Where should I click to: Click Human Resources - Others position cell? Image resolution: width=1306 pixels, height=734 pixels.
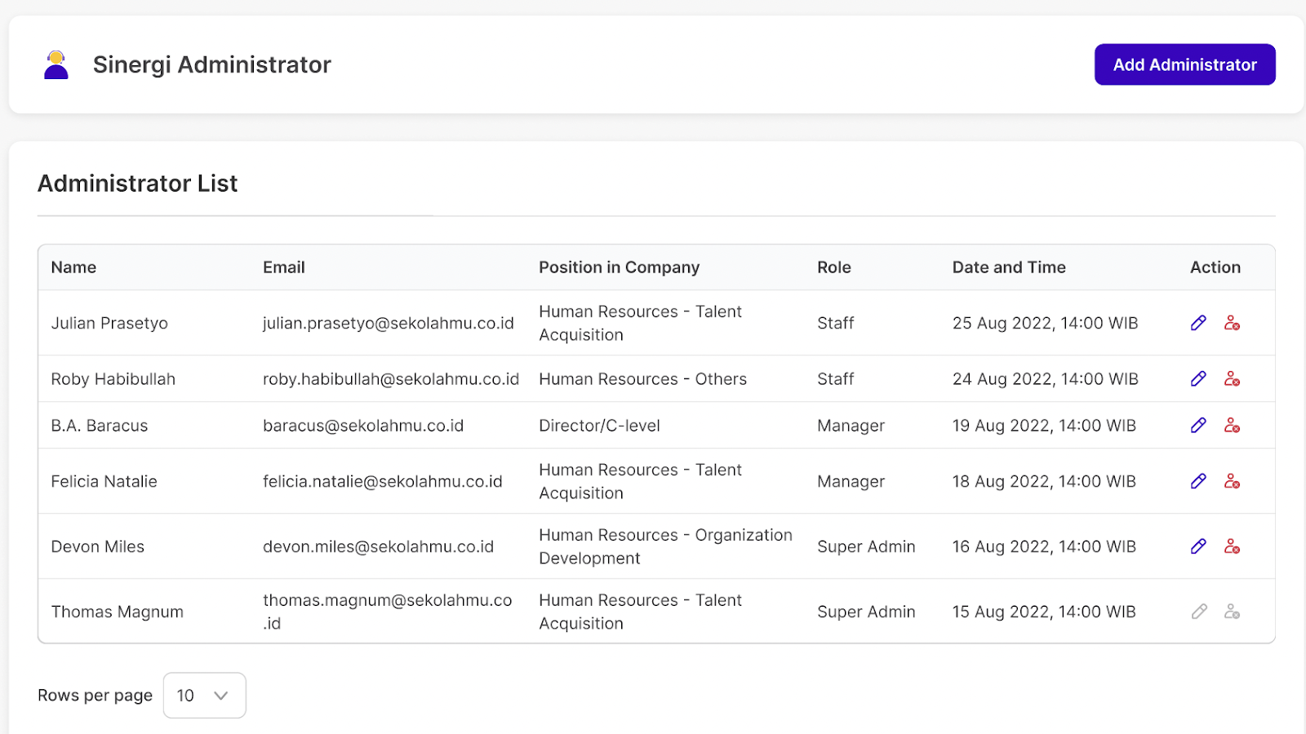point(643,379)
